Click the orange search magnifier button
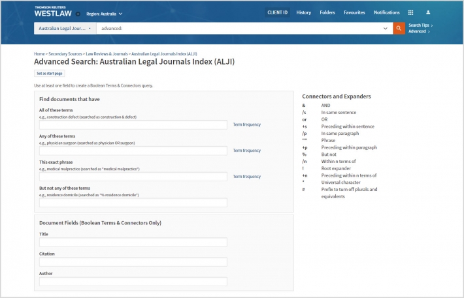 click(x=399, y=28)
